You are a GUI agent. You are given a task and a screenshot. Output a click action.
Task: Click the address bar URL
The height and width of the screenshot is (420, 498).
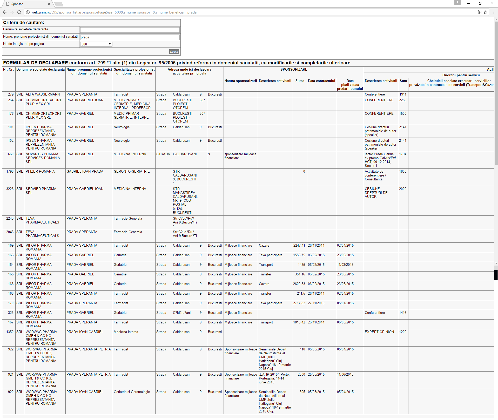(114, 12)
